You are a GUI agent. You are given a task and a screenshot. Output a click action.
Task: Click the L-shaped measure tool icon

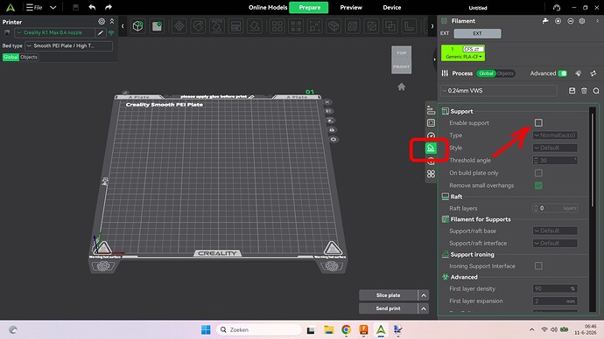point(409,26)
